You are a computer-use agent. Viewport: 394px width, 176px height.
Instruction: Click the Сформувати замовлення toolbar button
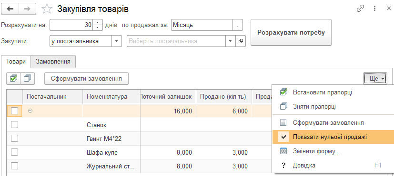[x=86, y=79]
